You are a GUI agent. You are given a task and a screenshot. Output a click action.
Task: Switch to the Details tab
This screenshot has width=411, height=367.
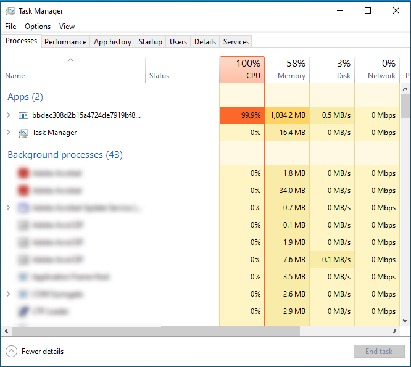coord(205,42)
